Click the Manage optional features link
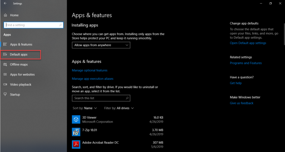 point(89,70)
